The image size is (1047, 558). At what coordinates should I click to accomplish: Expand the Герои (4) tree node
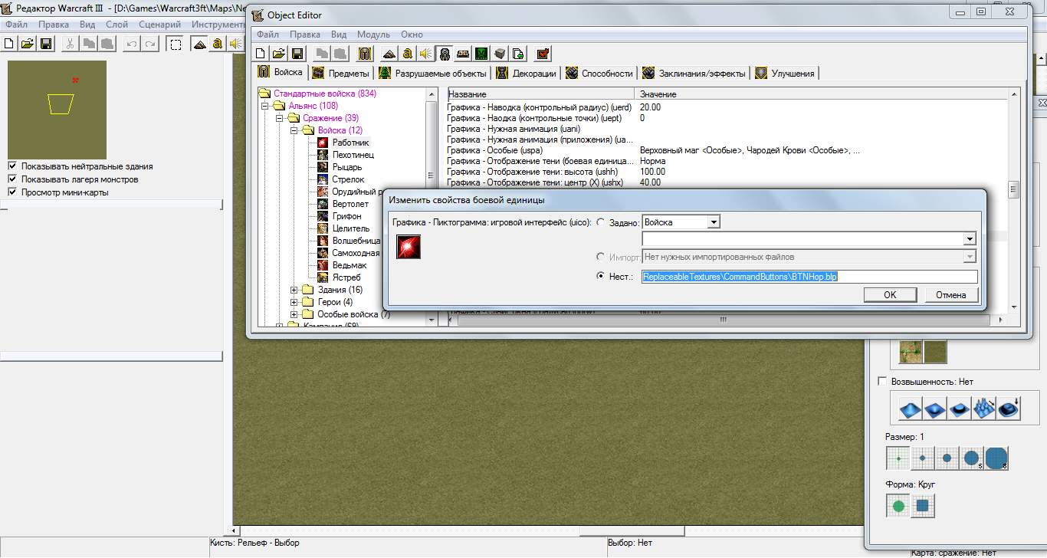[294, 302]
